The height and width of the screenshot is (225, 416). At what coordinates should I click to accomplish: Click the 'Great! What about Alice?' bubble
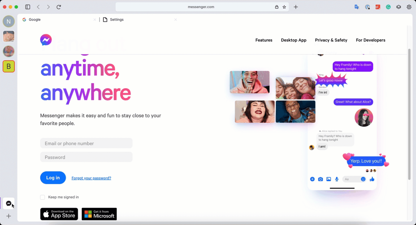point(353,102)
